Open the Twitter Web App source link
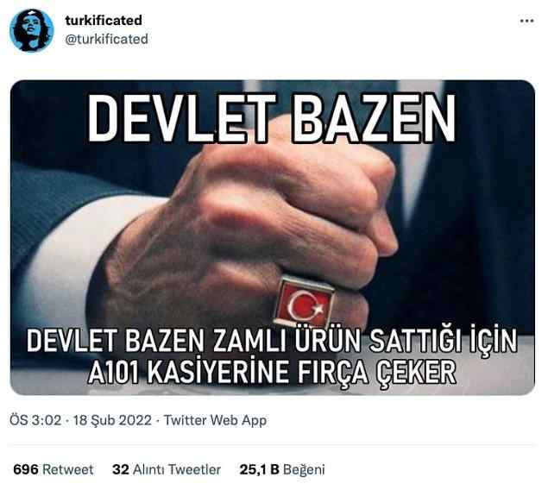This screenshot has width=548, height=490. 215,420
